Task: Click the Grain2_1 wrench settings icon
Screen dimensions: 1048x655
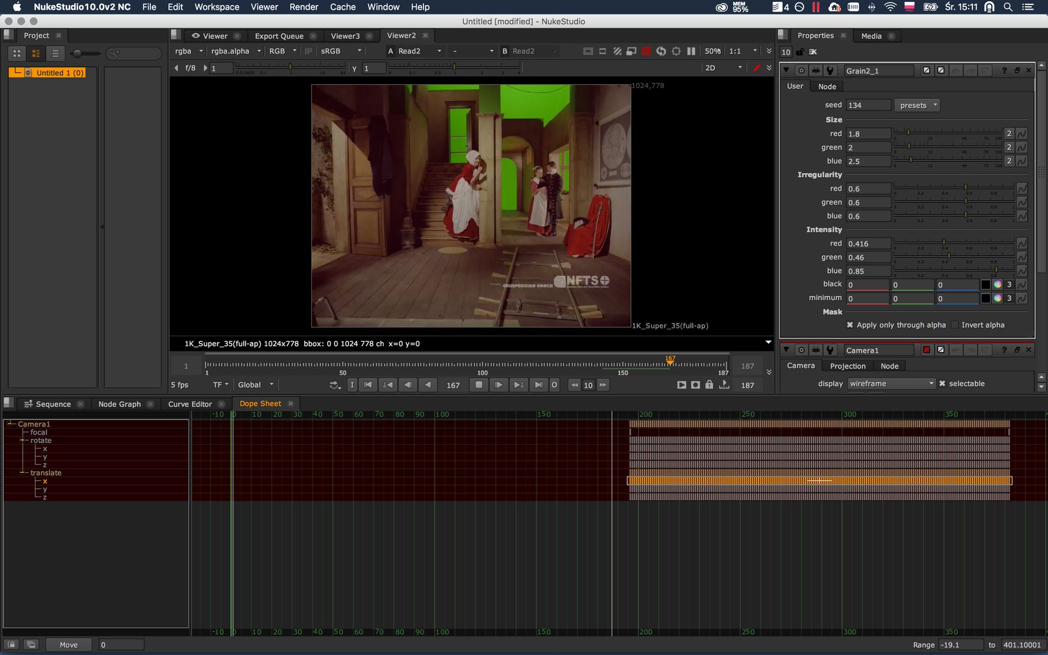Action: [x=830, y=71]
